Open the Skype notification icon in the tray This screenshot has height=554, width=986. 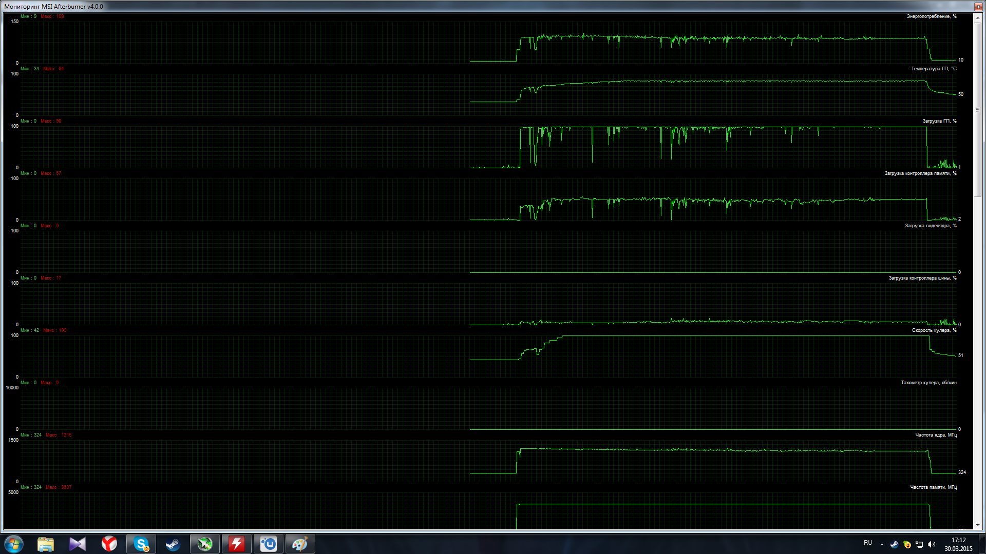pos(907,544)
